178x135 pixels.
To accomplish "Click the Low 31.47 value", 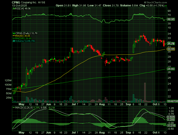I will [x=94, y=5].
